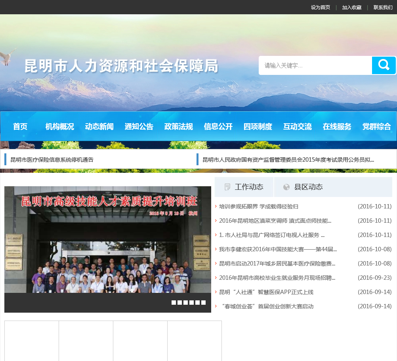Open the 通知公告 menu item

139,126
